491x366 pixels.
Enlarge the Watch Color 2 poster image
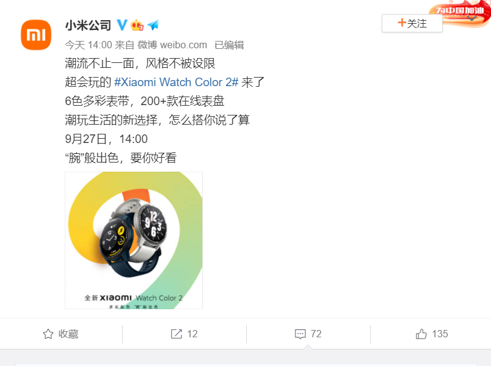(134, 240)
